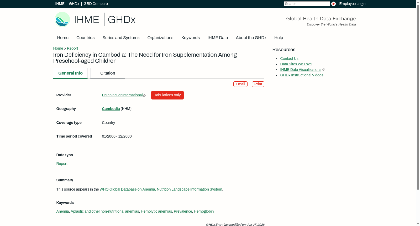Open the Cambodia geography link

point(111,109)
